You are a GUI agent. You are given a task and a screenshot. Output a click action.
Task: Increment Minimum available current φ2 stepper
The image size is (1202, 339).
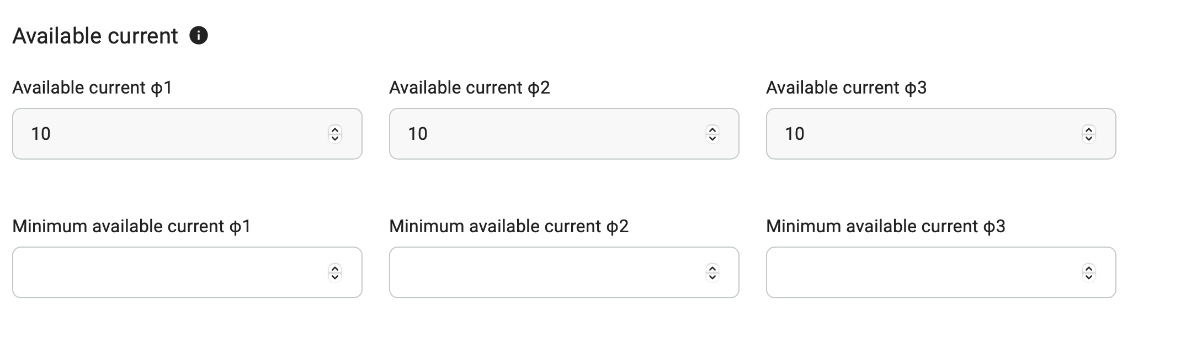[712, 268]
